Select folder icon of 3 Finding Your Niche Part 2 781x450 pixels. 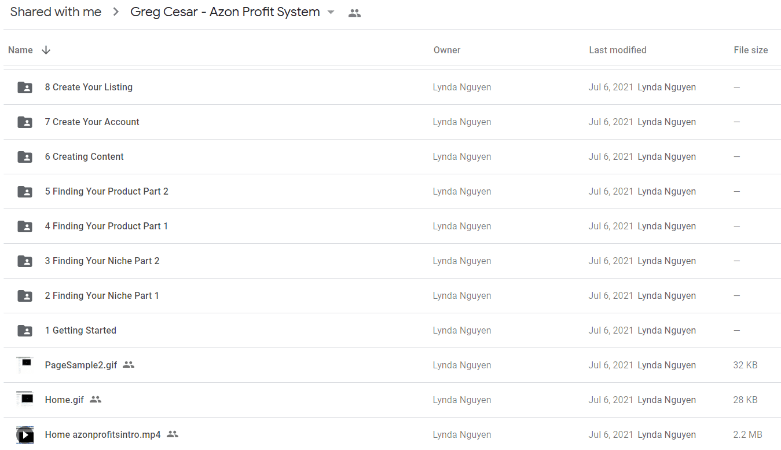[x=25, y=261]
